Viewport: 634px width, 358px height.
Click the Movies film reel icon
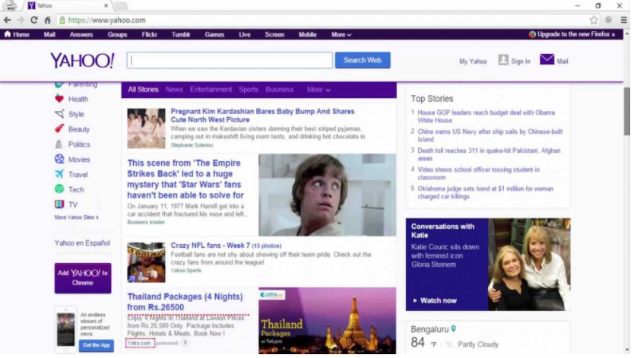tap(59, 159)
